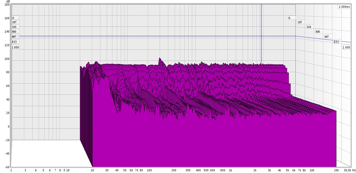Click the -60 dB label at axis bottom
356x173 pixels.
coord(7,167)
